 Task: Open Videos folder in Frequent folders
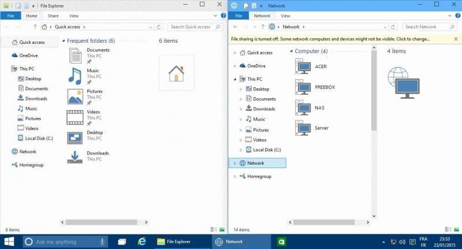84,117
